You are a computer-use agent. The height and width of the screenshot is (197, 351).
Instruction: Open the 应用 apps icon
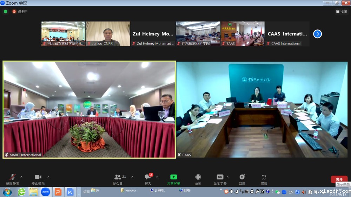point(264,177)
